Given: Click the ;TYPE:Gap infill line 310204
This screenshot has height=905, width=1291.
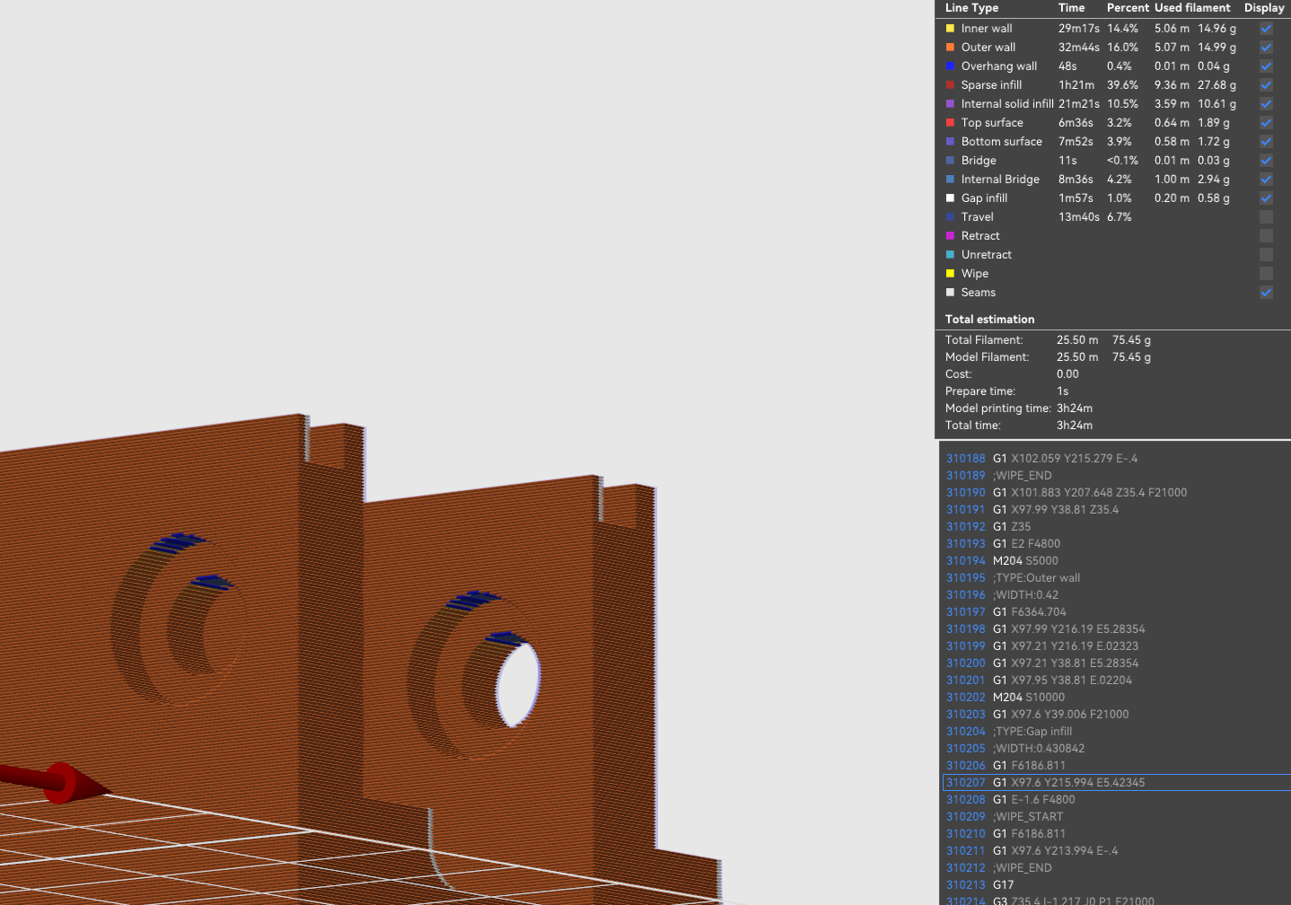Looking at the screenshot, I should tap(1117, 732).
